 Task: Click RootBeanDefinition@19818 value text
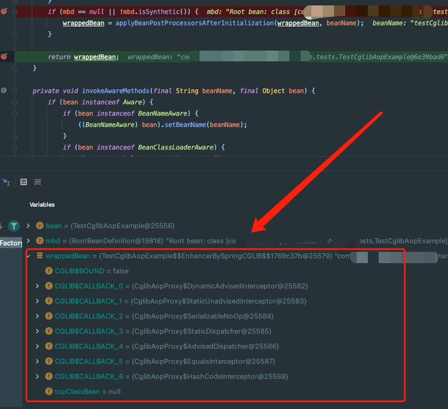116,241
